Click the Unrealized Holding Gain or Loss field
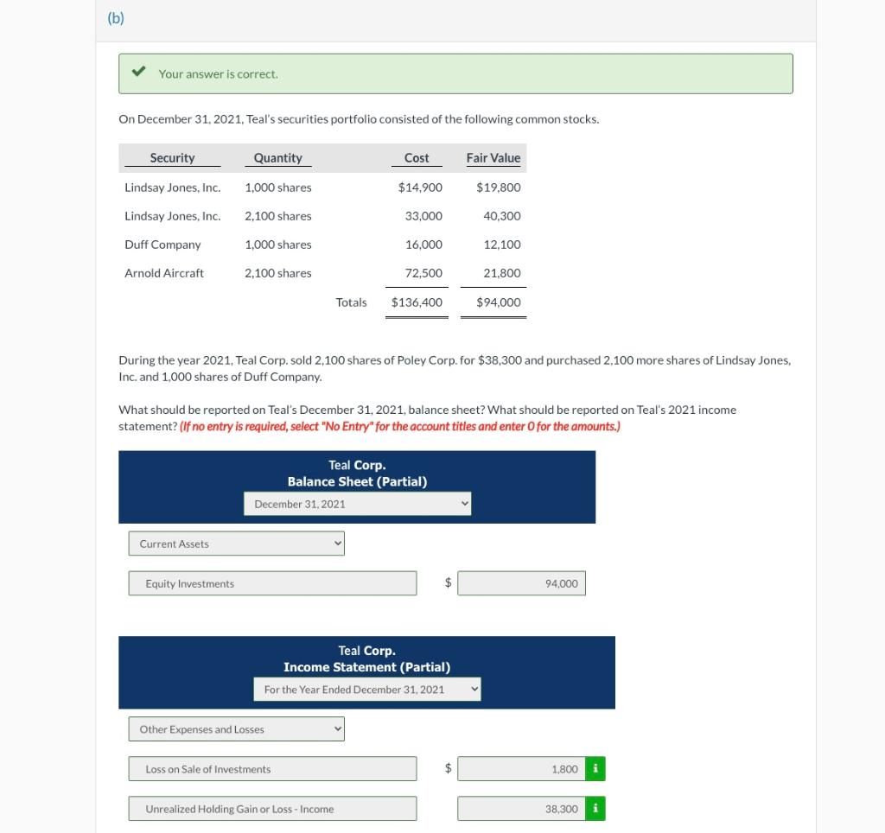Viewport: 885px width, 833px height. tap(272, 809)
